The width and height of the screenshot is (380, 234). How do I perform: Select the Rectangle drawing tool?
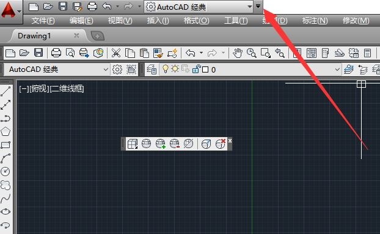[5, 145]
